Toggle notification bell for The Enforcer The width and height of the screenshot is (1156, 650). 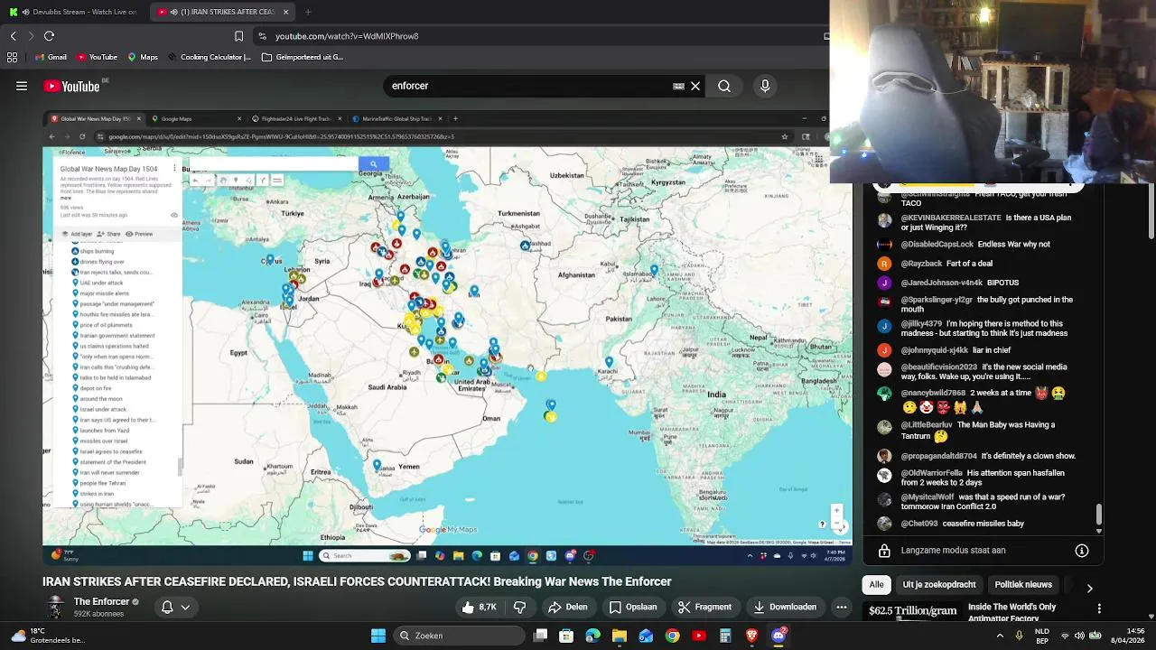[x=167, y=607]
